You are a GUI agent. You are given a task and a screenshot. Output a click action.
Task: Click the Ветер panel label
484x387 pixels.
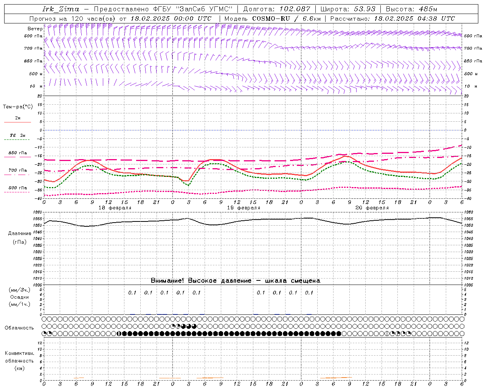click(34, 29)
